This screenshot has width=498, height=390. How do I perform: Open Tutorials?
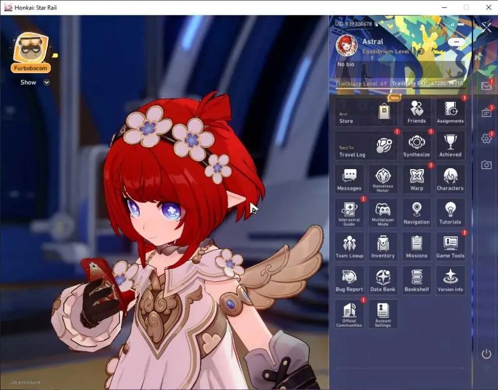pos(450,213)
